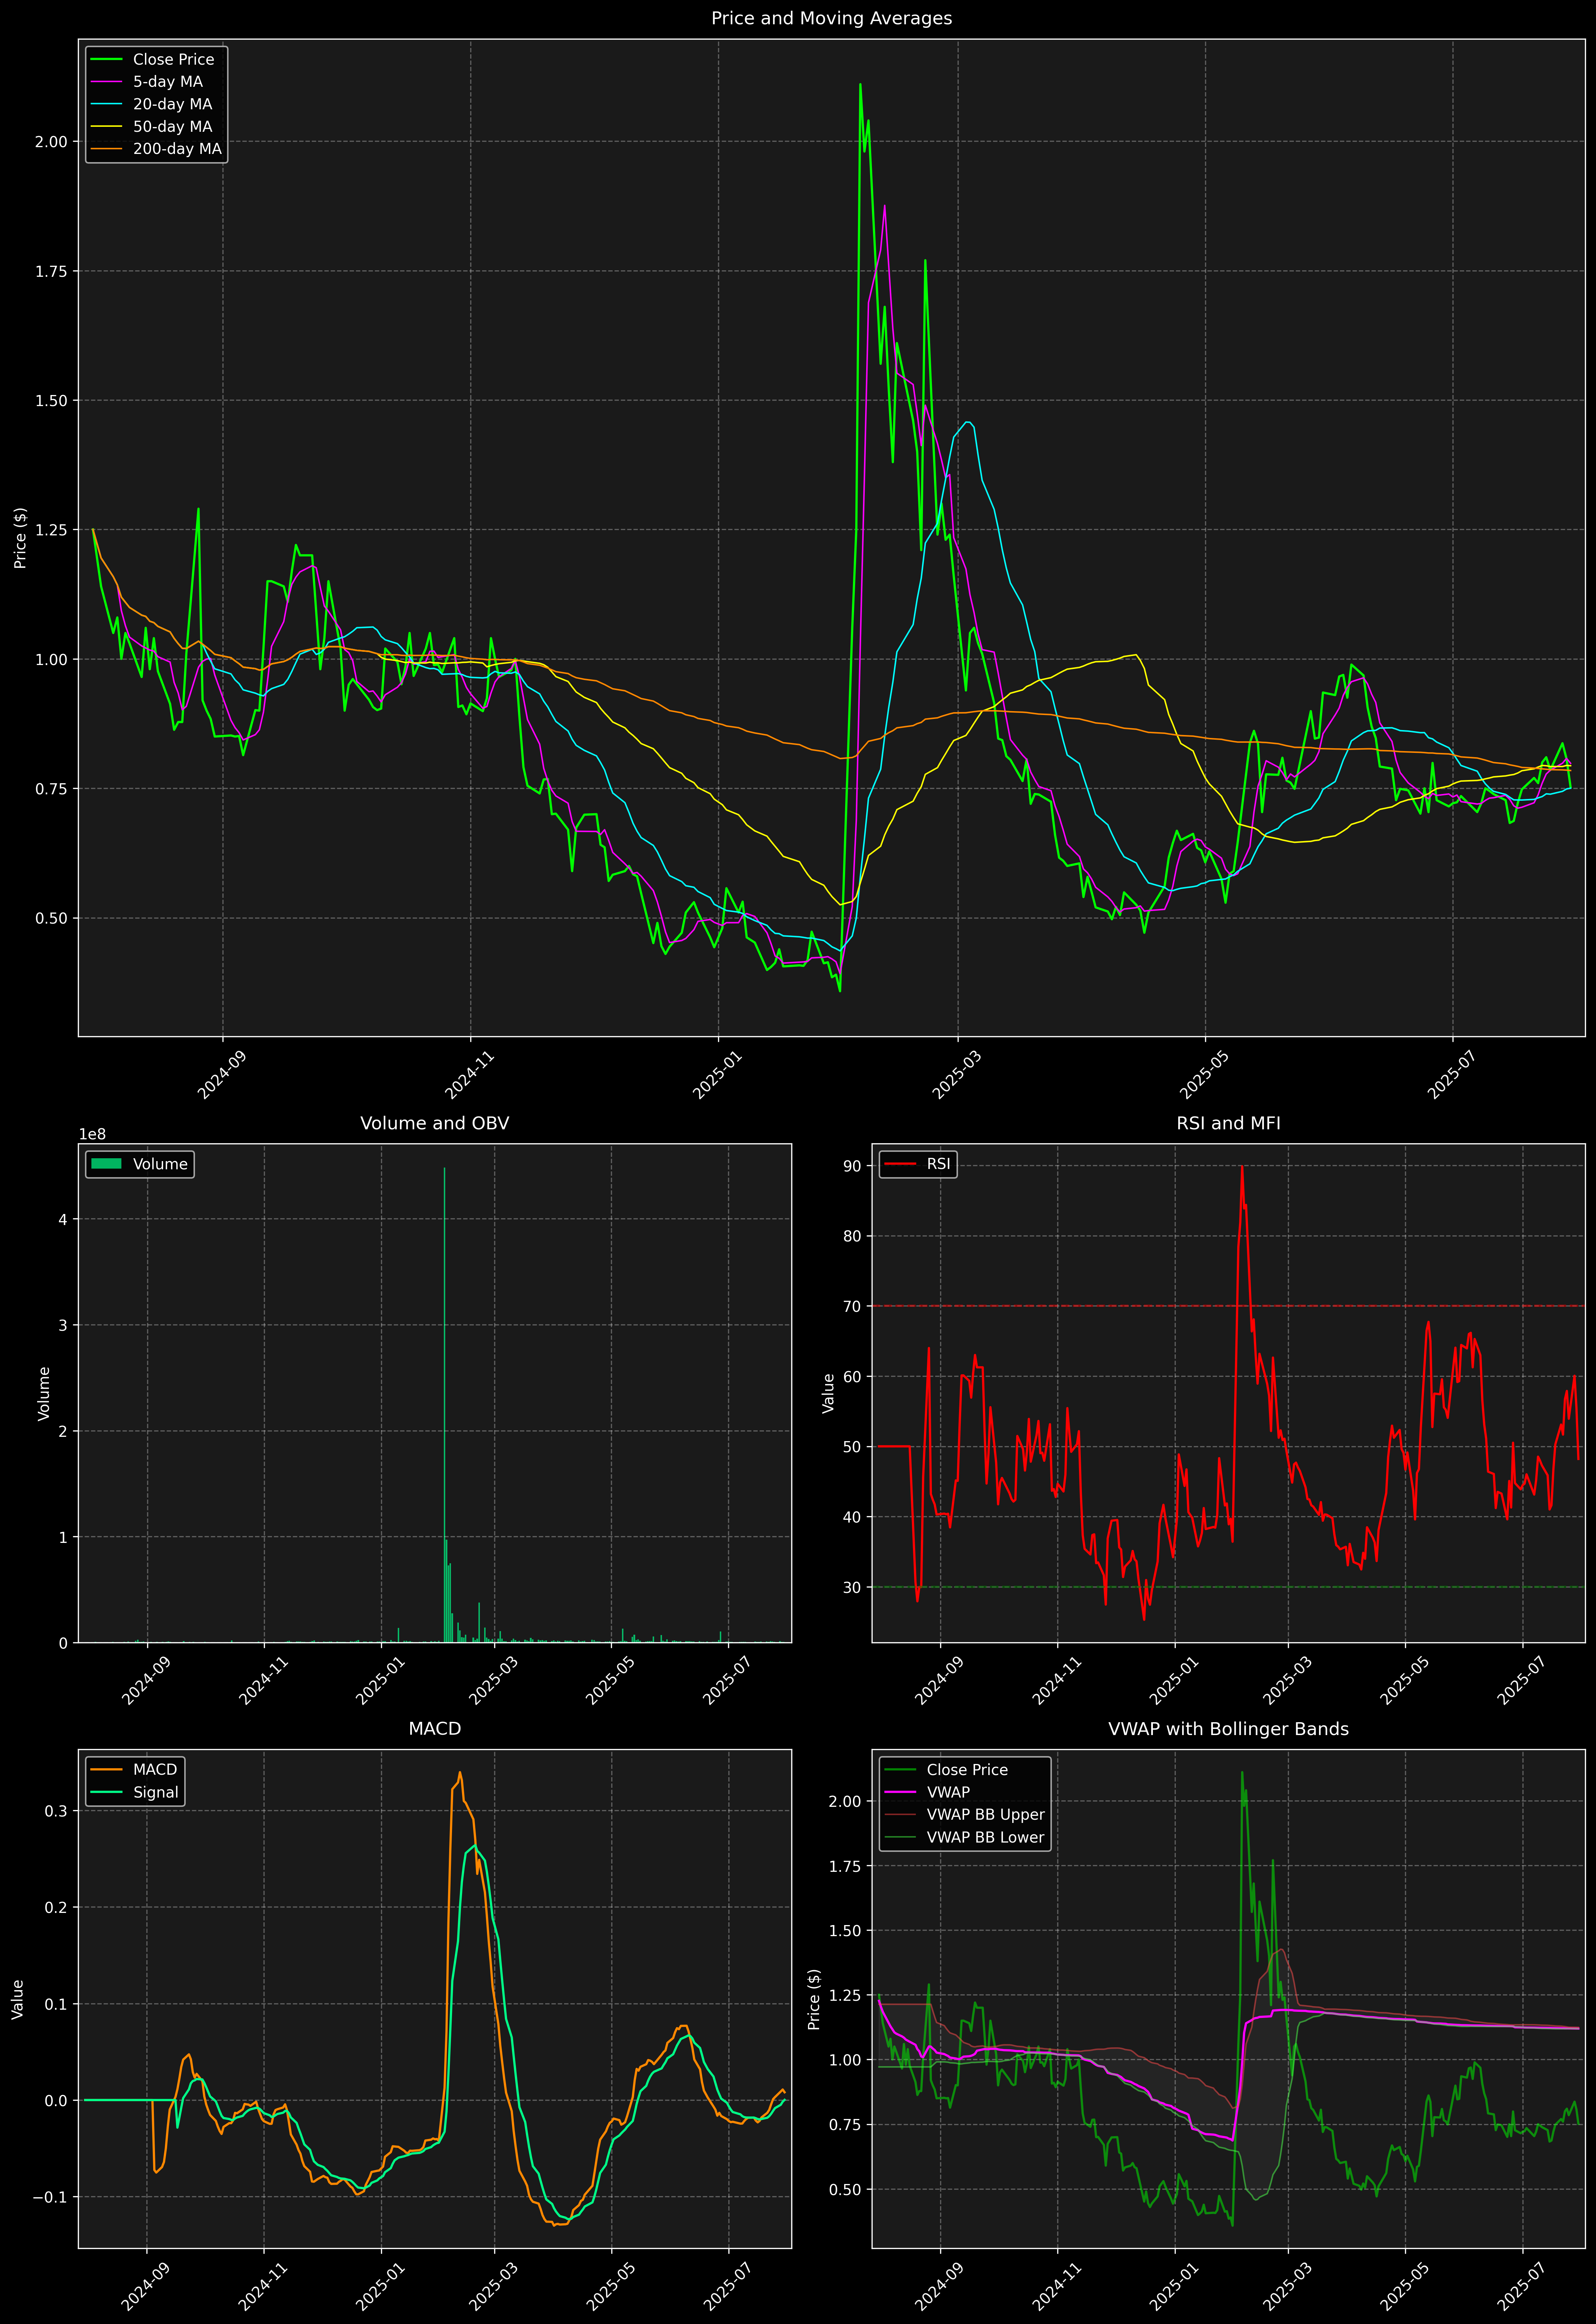Click the 70 y-tick on the RSI chart
Screen dimensions: 1596x2324
click(x=852, y=1306)
